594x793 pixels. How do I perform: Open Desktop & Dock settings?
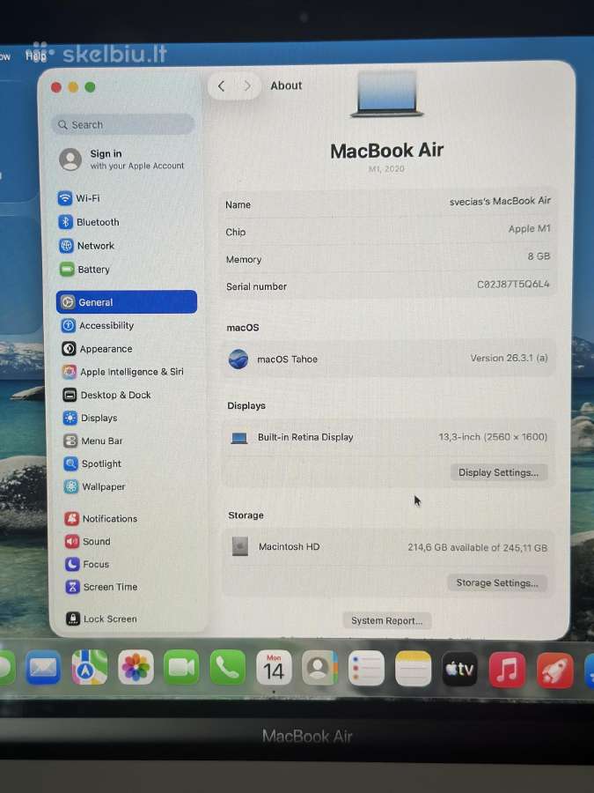(106, 395)
